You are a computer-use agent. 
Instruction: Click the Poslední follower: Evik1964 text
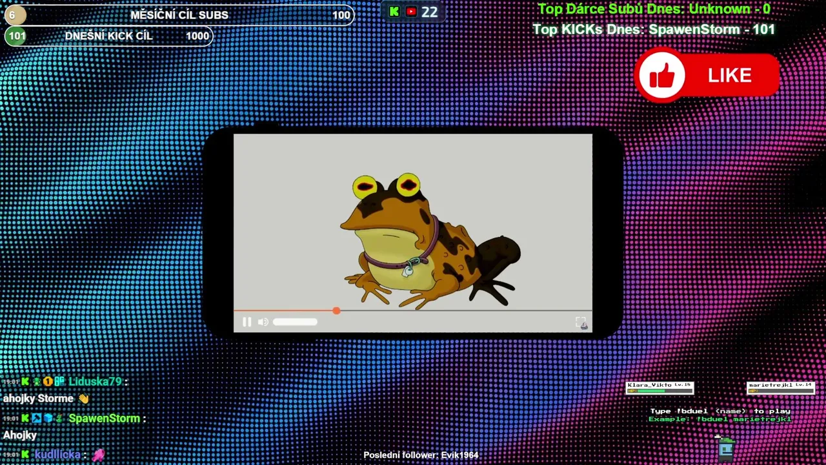421,455
